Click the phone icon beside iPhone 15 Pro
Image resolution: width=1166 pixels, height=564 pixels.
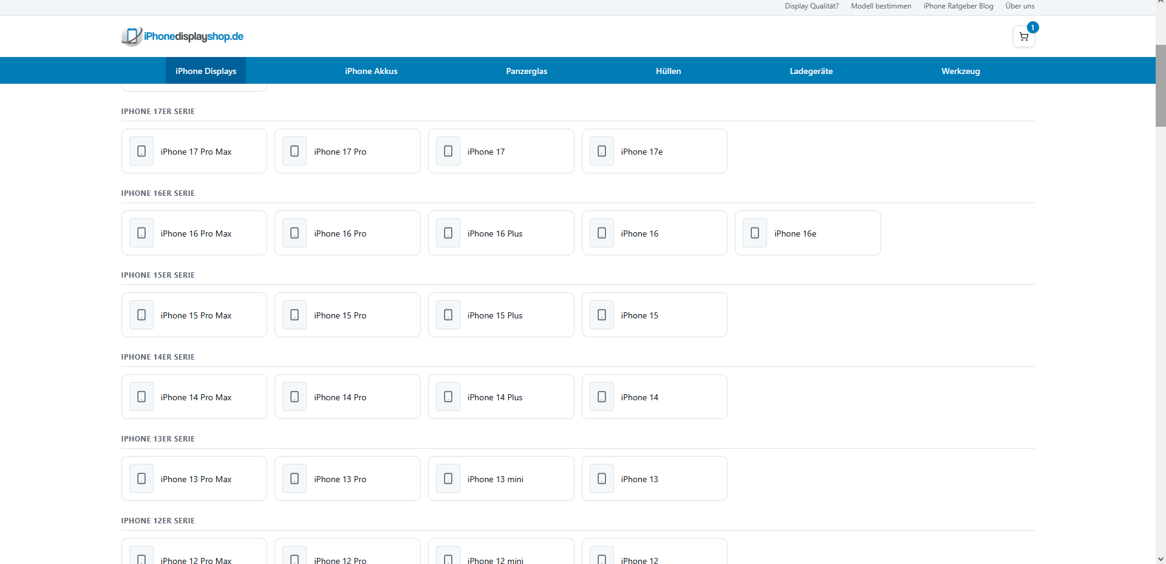[x=295, y=315]
